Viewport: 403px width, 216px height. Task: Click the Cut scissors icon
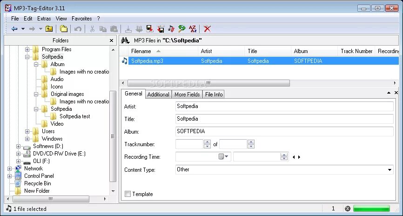click(92, 29)
